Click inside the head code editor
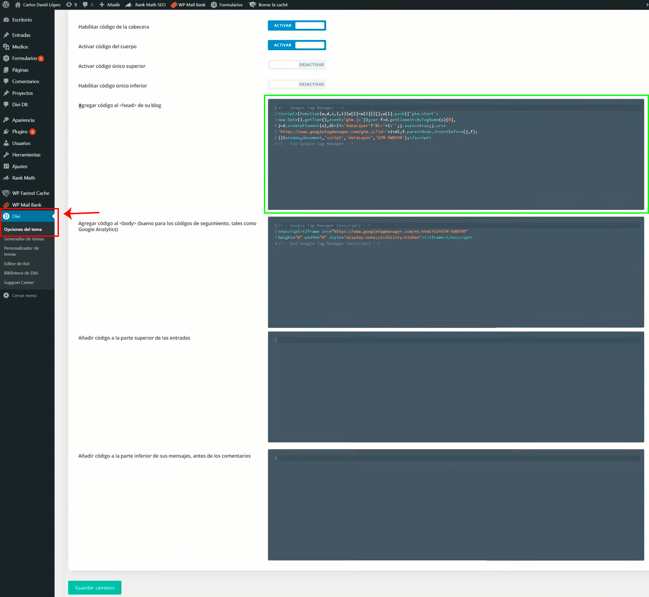The height and width of the screenshot is (597, 649). tap(456, 154)
